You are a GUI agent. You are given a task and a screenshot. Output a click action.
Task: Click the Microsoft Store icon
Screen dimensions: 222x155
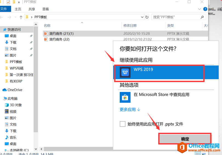125,97
